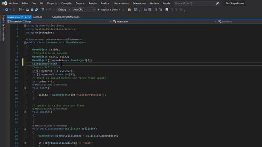Click the search magnifier icon
This screenshot has height=147, width=262.
(x=217, y=3)
